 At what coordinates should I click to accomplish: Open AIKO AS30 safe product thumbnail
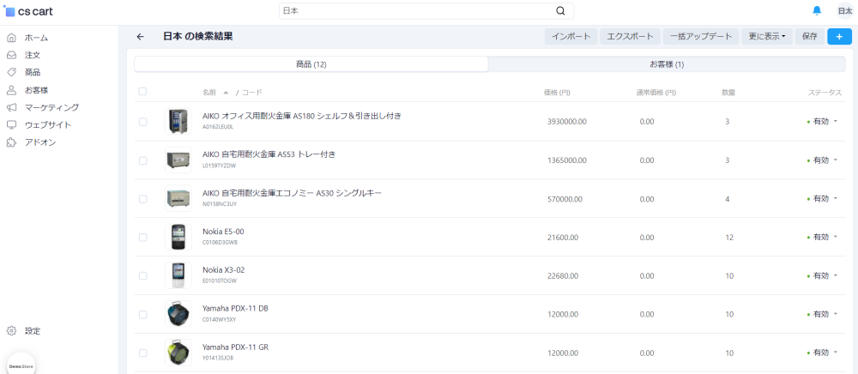tap(178, 198)
